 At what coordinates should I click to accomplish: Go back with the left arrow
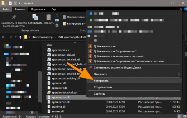point(4,37)
